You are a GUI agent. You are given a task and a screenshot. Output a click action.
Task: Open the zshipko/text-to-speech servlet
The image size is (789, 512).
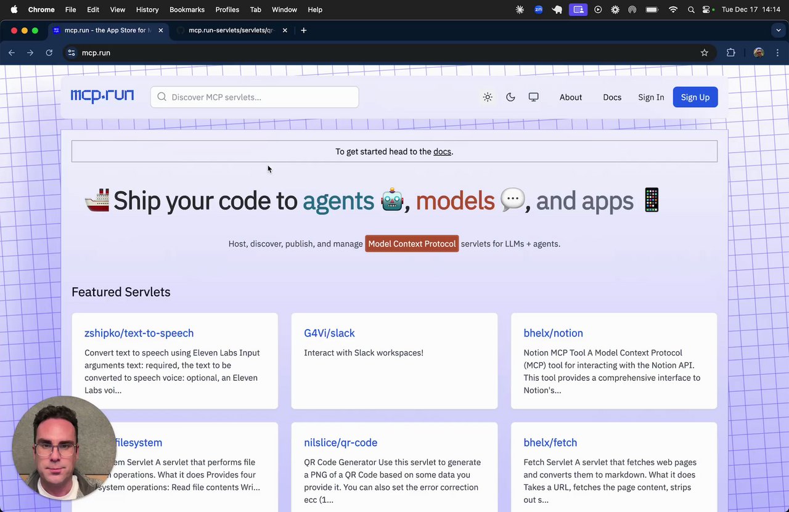pyautogui.click(x=139, y=333)
